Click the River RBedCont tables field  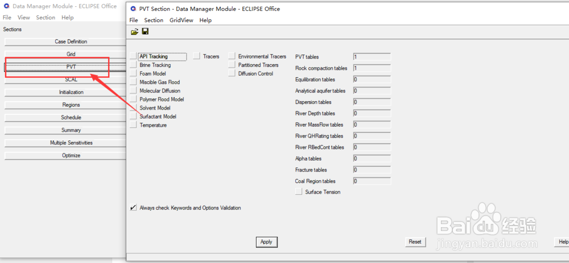pyautogui.click(x=372, y=147)
